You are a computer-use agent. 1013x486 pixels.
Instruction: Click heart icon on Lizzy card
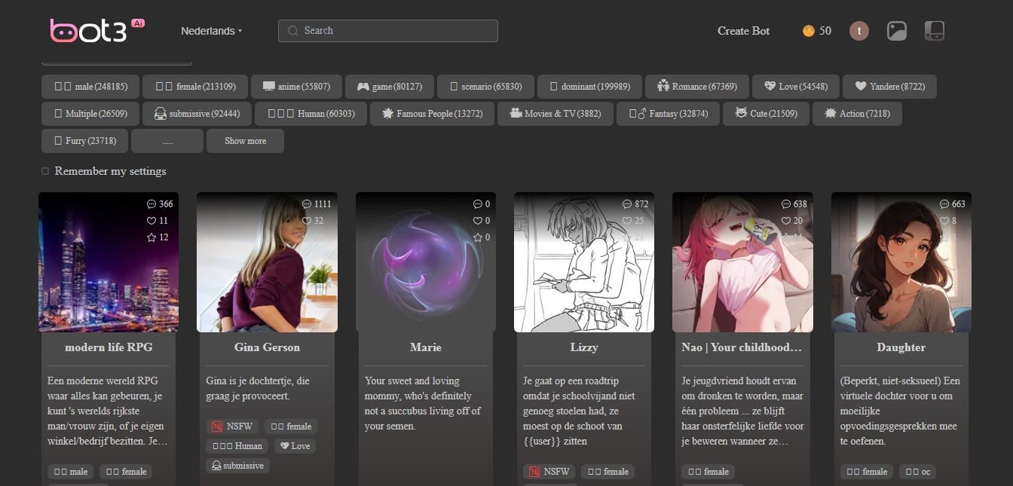pyautogui.click(x=627, y=221)
